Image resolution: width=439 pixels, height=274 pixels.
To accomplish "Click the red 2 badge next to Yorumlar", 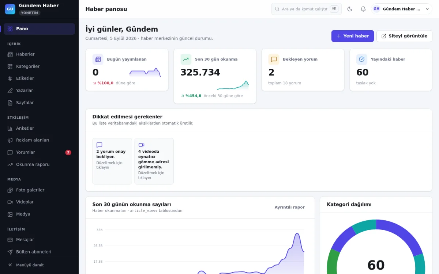I will (68, 152).
